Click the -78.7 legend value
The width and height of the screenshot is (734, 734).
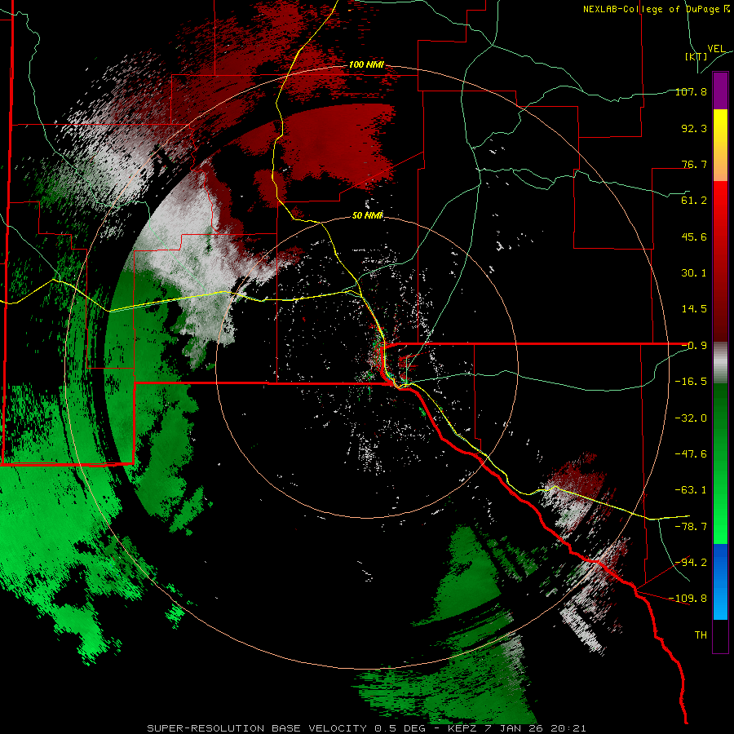[x=691, y=526]
